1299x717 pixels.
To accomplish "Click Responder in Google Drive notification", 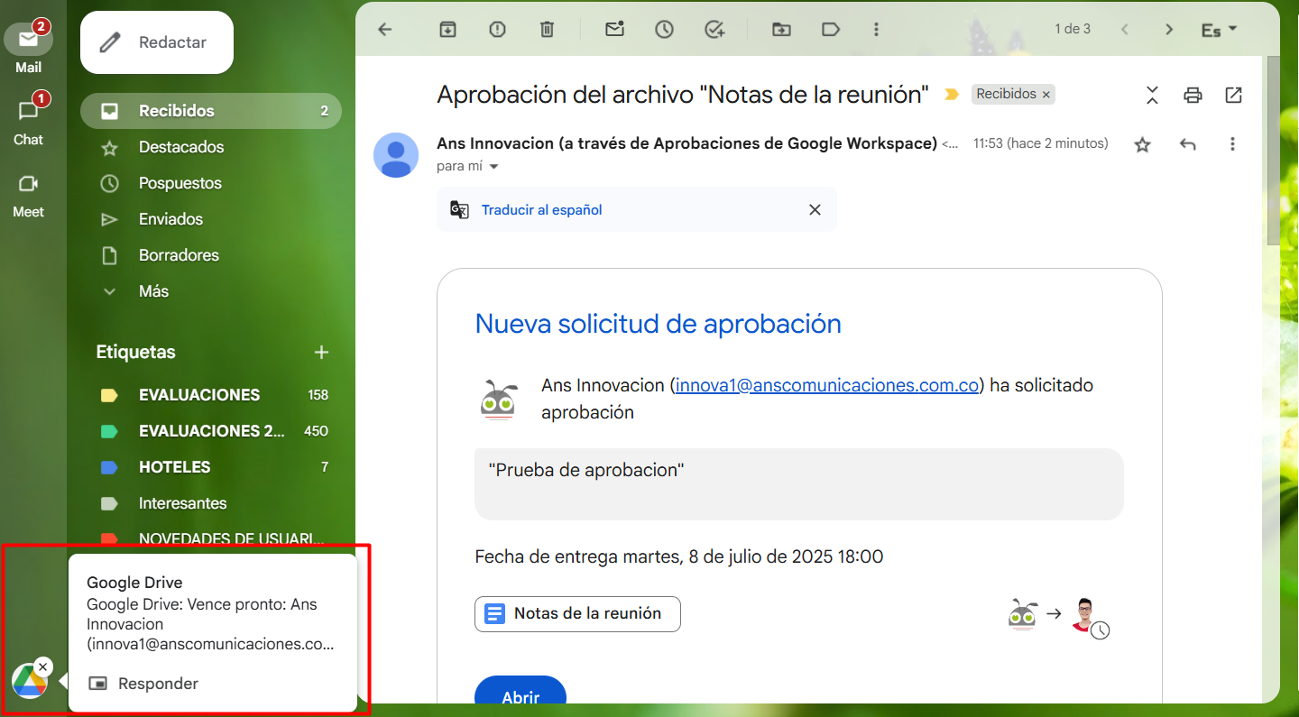I will tap(143, 684).
